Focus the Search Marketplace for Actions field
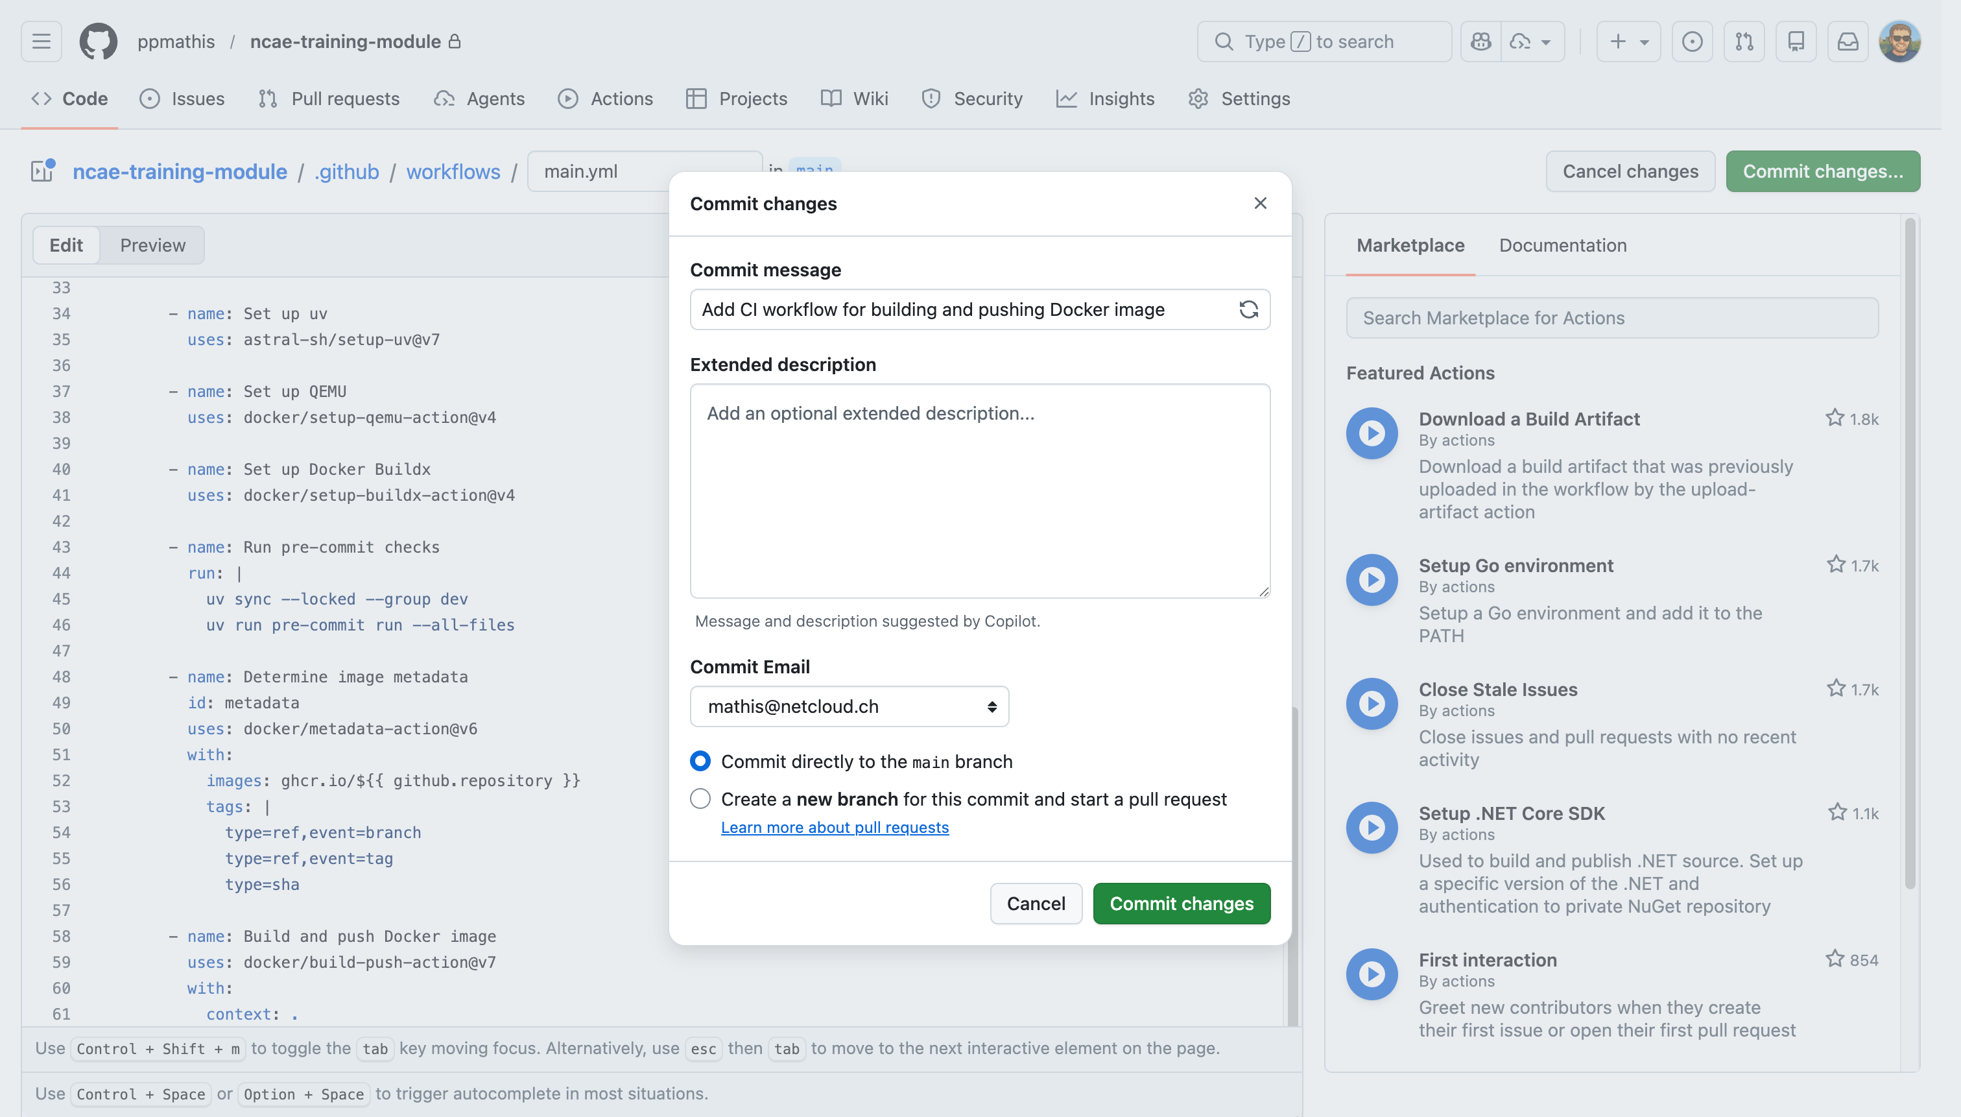This screenshot has width=1961, height=1117. click(x=1612, y=318)
